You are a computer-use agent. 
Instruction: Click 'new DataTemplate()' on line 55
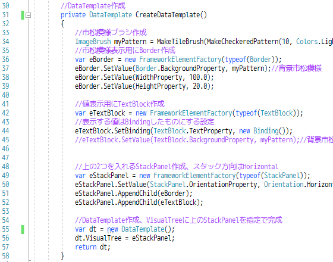tap(139, 229)
